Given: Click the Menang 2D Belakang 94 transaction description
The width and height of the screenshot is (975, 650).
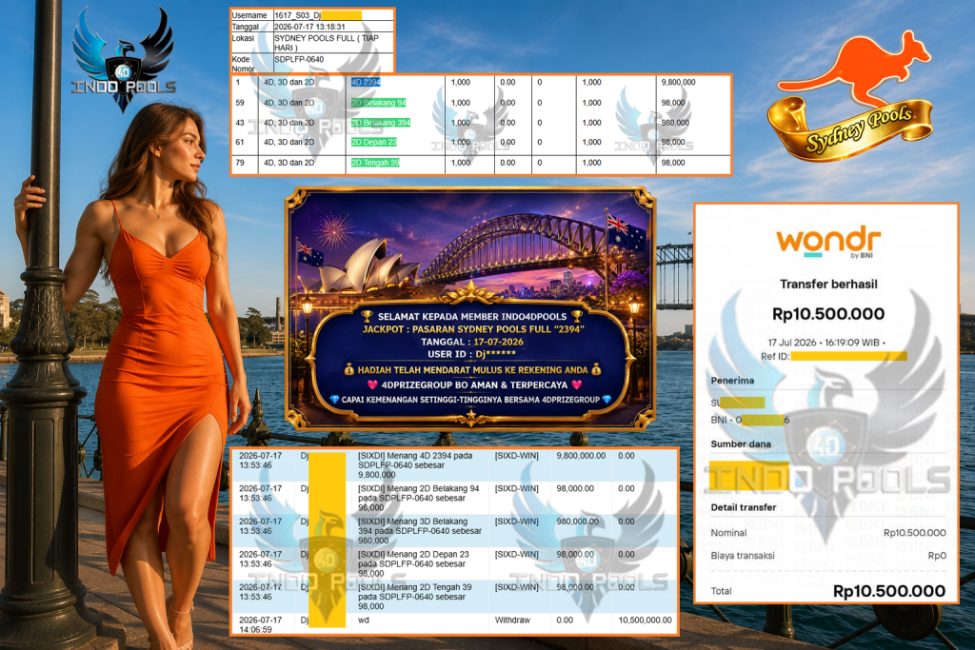Looking at the screenshot, I should click(x=419, y=498).
